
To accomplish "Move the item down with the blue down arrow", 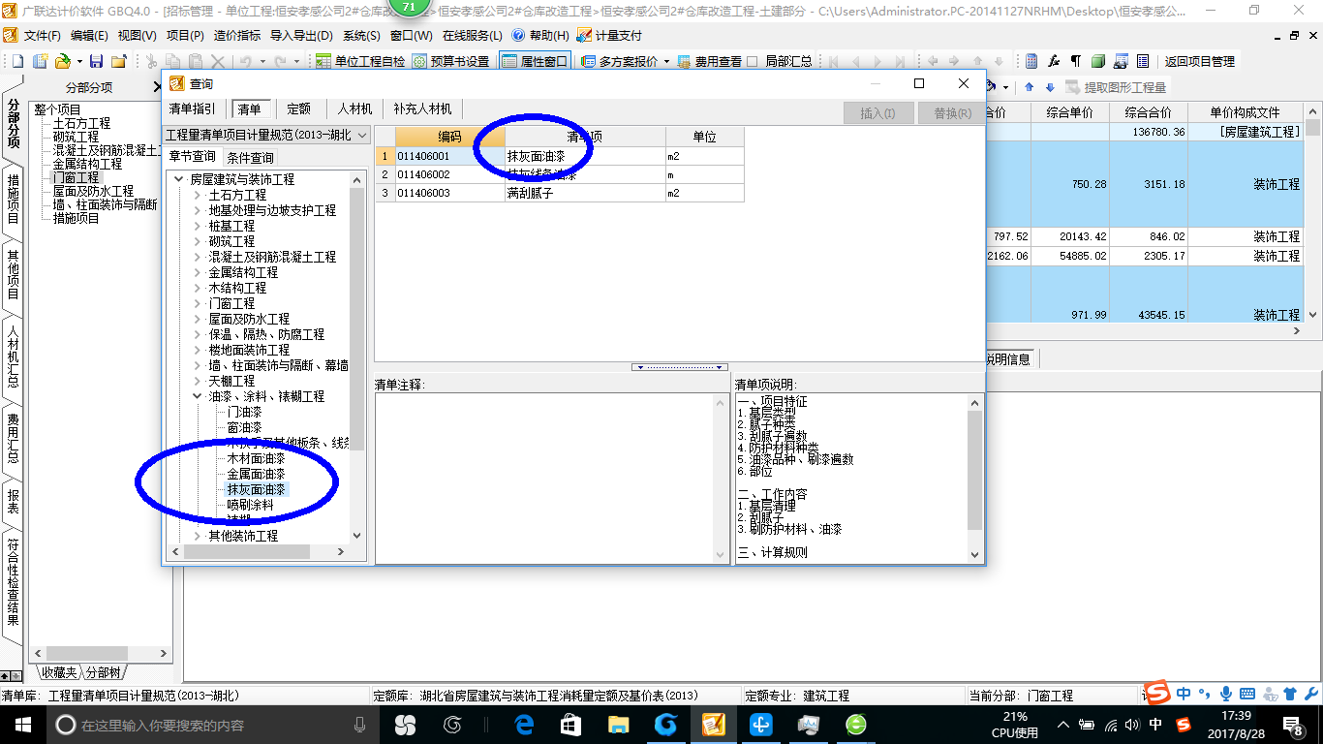I will click(x=1050, y=87).
